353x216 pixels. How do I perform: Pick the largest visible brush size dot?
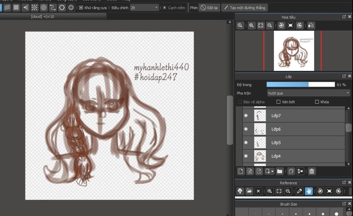click(336, 214)
